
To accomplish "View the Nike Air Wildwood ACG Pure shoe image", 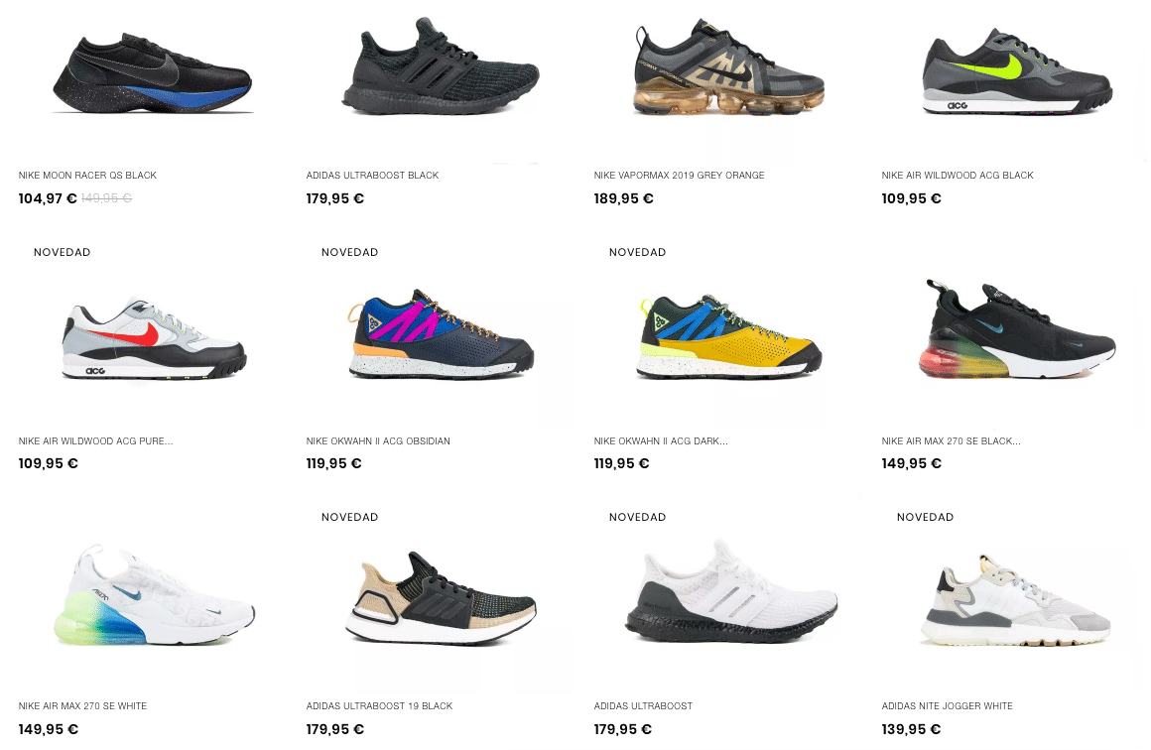I will tap(154, 338).
